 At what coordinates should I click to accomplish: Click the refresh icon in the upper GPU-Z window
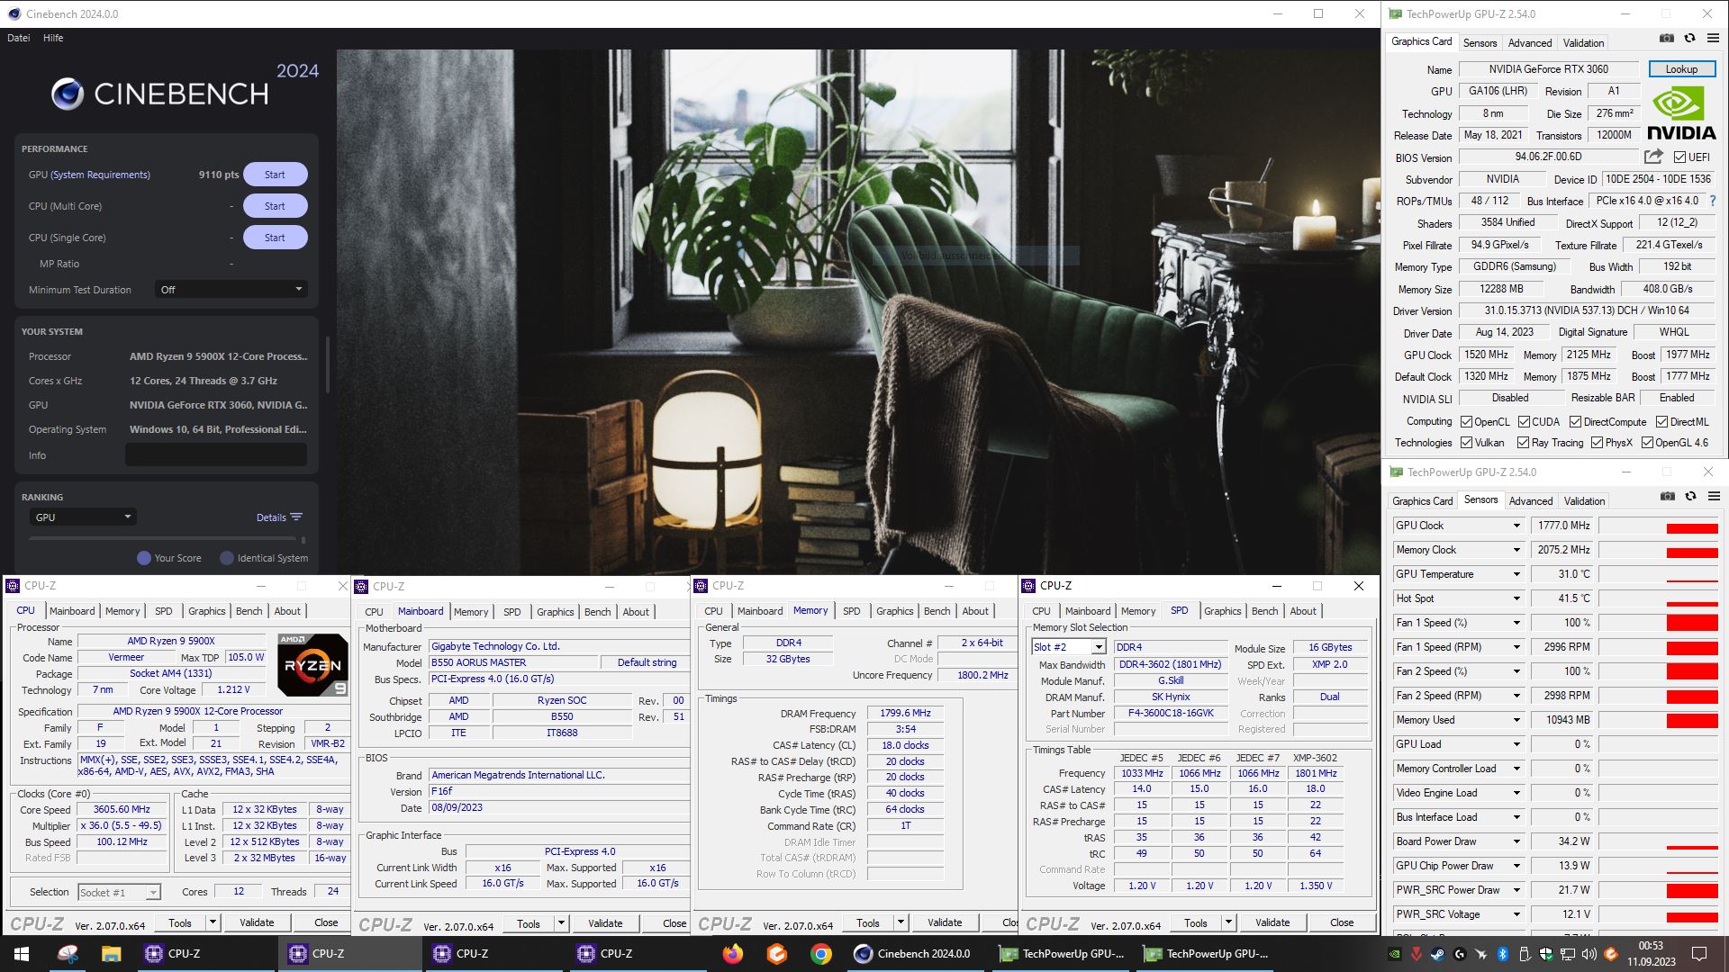(x=1689, y=38)
